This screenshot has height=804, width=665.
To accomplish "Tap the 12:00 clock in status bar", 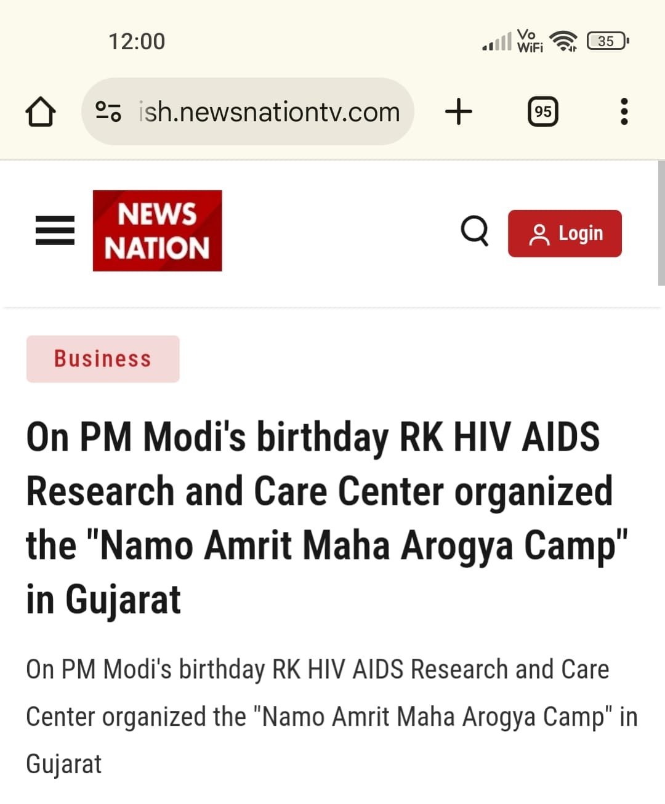I will pos(137,42).
